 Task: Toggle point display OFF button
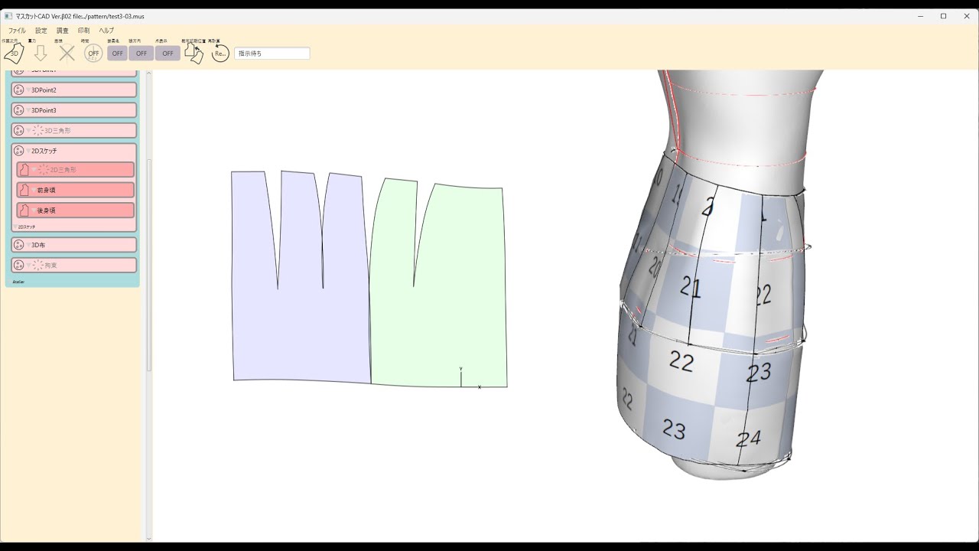(168, 53)
